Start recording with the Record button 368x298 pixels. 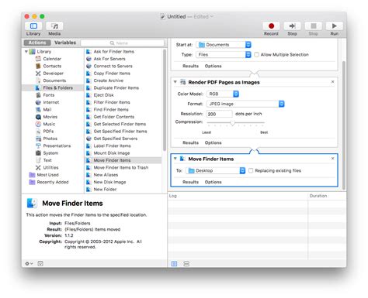point(271,26)
